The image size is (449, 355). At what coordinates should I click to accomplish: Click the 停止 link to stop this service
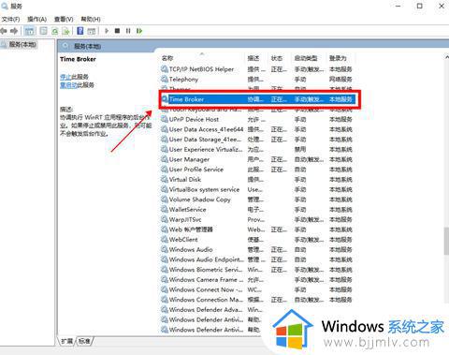[x=65, y=77]
